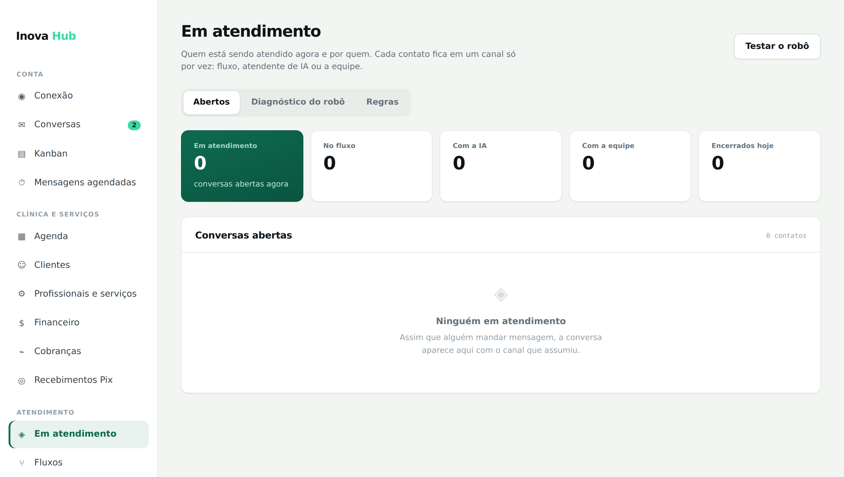Screen dimensions: 844x477
Task: Click the Agenda calendar icon
Action: coord(22,237)
